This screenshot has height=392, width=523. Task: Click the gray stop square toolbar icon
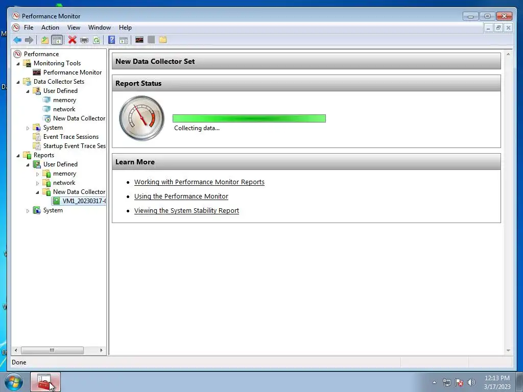[x=151, y=40]
